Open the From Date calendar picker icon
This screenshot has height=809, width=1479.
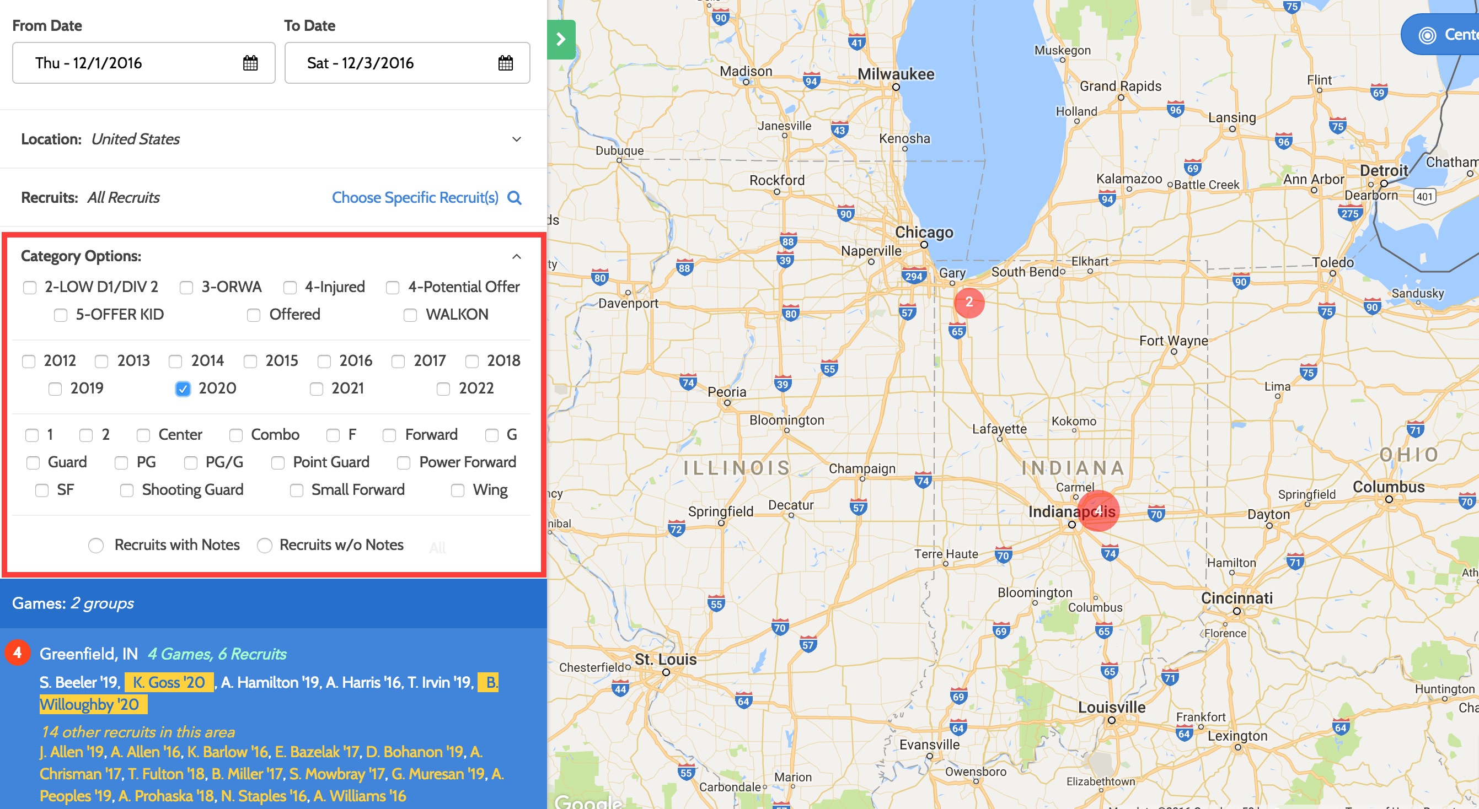pos(250,62)
